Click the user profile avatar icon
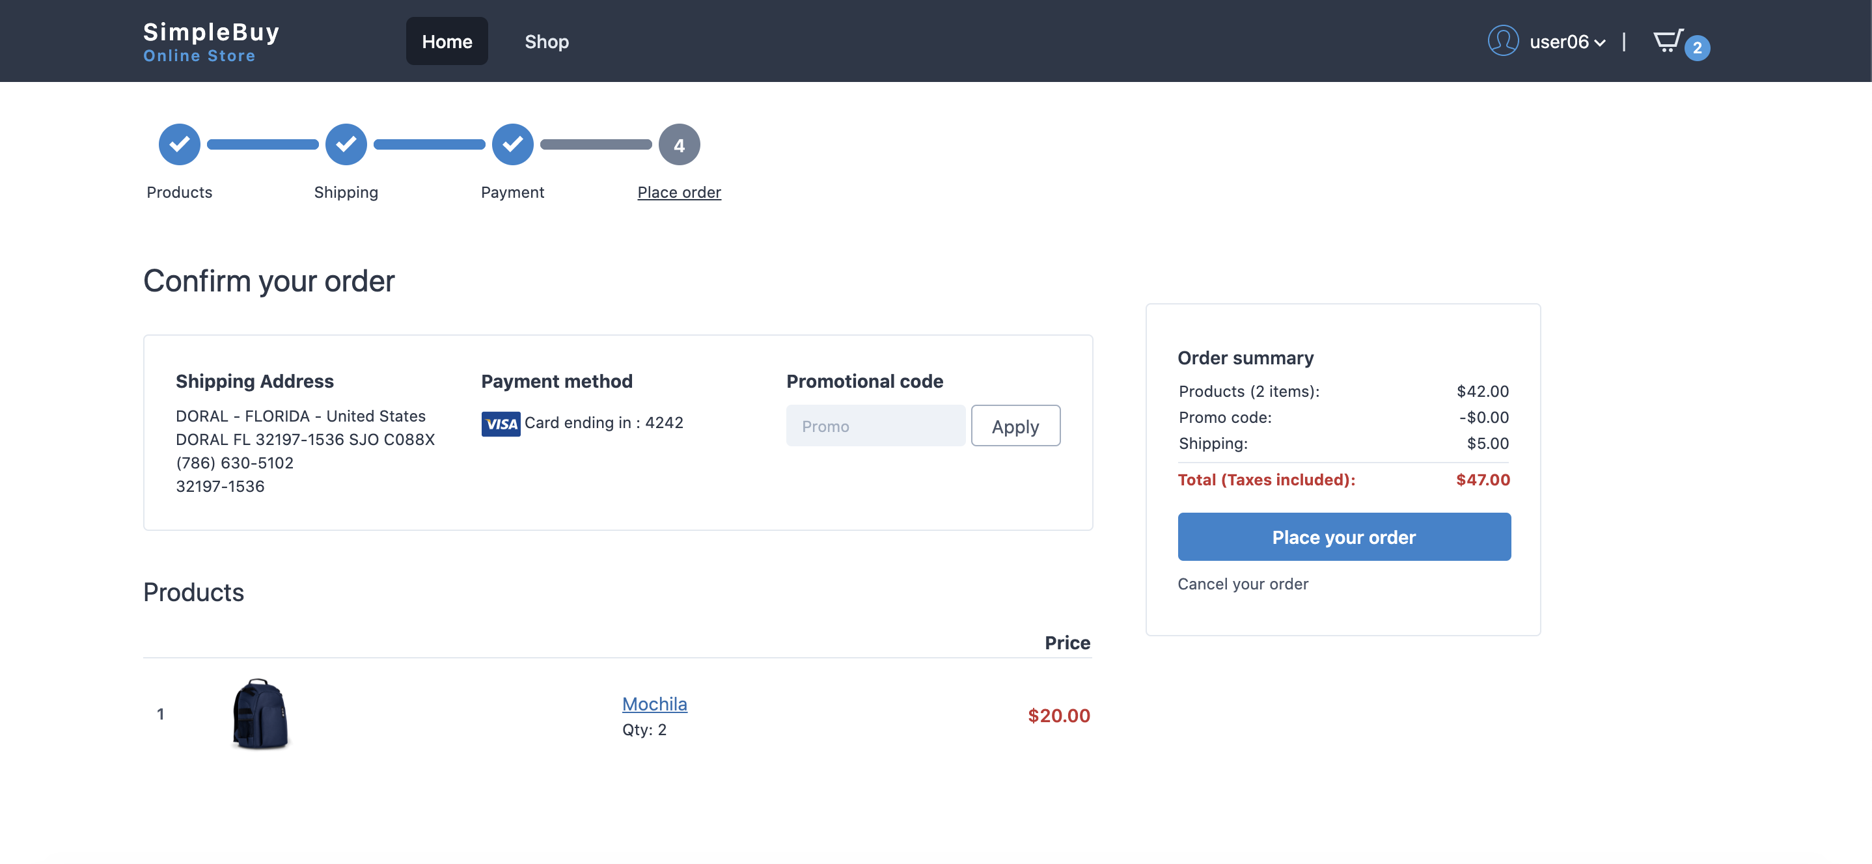 pos(1502,41)
